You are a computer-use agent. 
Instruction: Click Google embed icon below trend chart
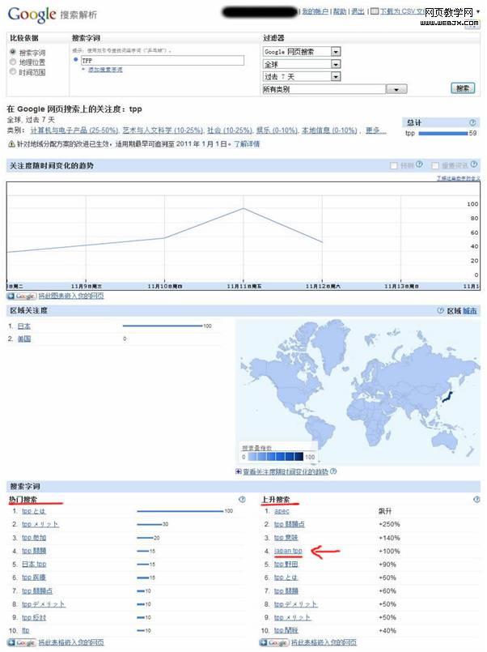click(21, 296)
